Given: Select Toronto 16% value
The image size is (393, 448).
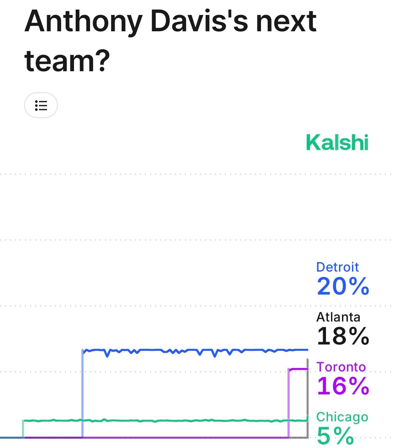Looking at the screenshot, I should click(x=343, y=386).
